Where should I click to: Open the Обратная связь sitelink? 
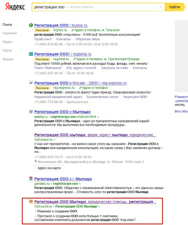tap(87, 39)
